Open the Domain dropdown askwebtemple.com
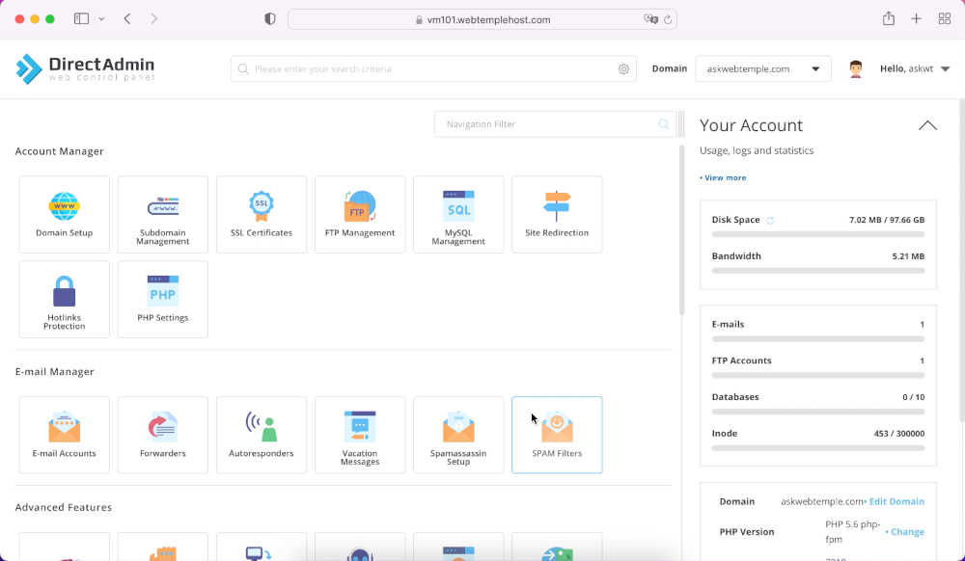This screenshot has width=965, height=561. pyautogui.click(x=763, y=68)
